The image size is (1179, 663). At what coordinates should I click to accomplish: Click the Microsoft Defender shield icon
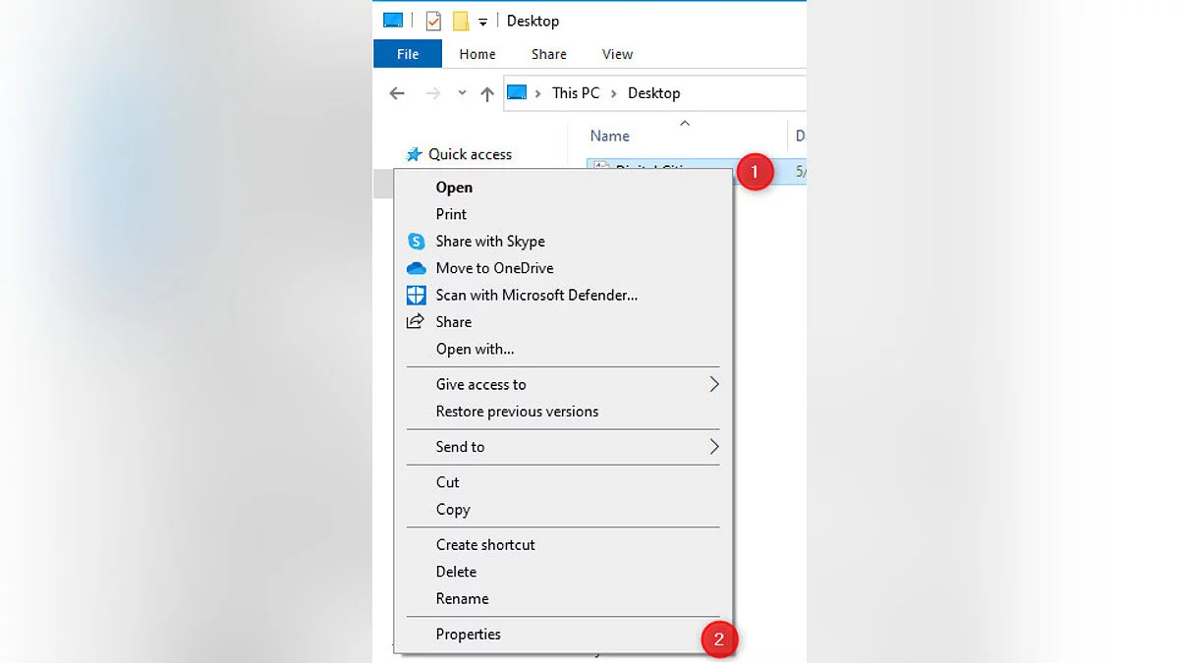[x=417, y=295]
